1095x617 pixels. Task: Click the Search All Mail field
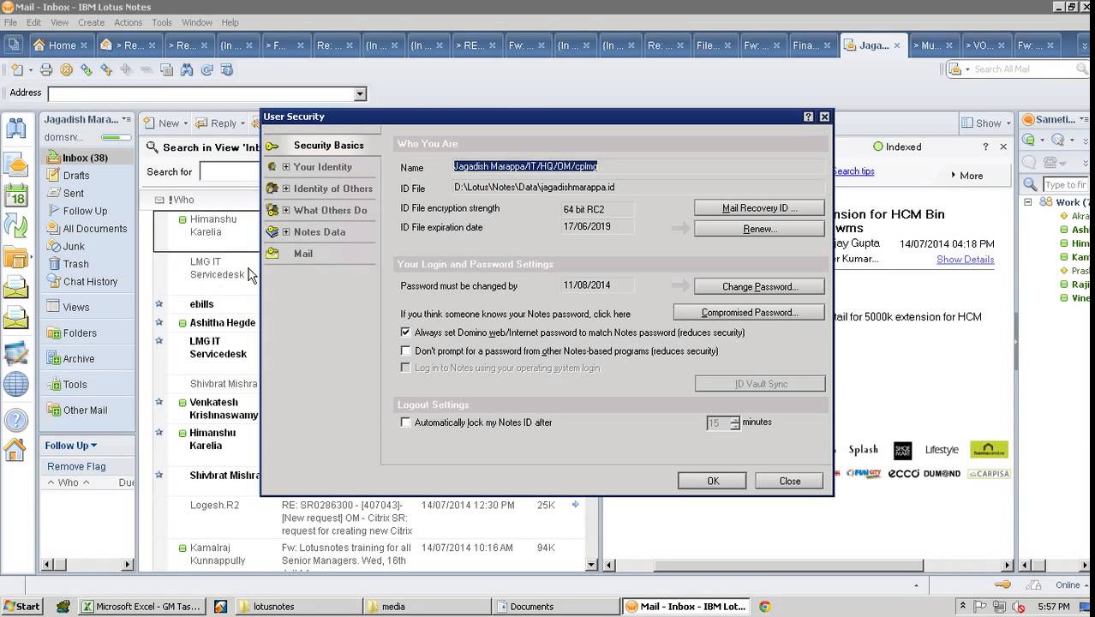coord(1018,69)
